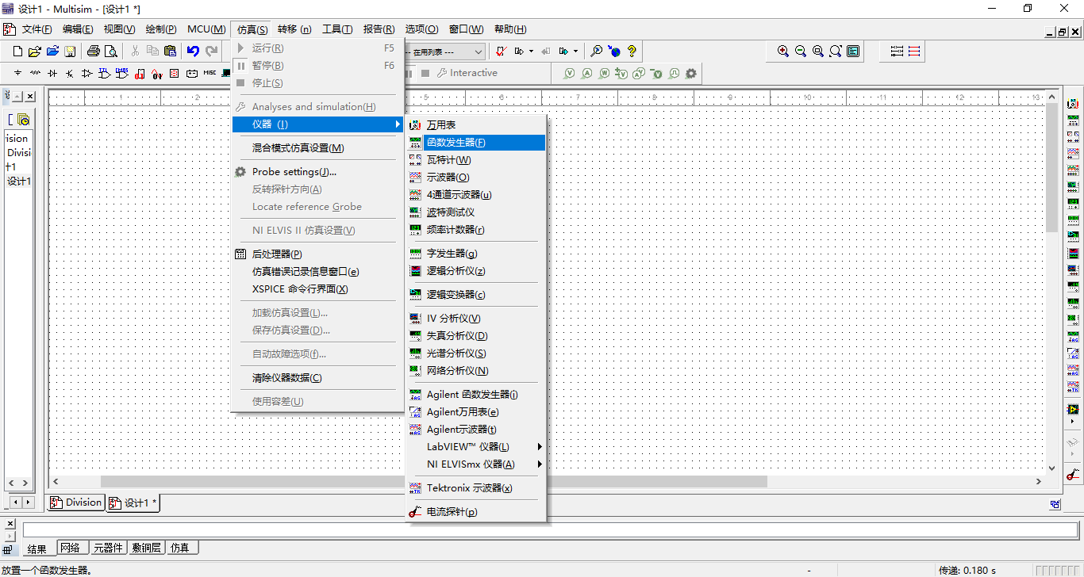Save the design with the floppy disk icon
The width and height of the screenshot is (1084, 577).
coord(70,52)
